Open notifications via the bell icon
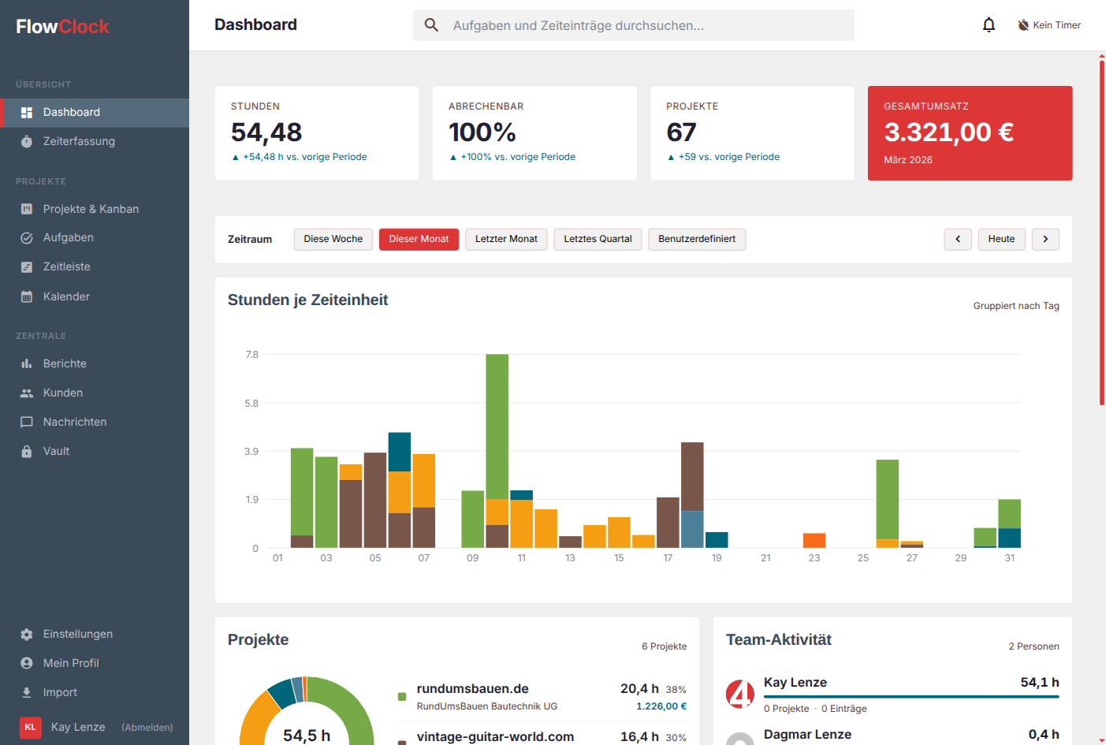 click(x=989, y=25)
